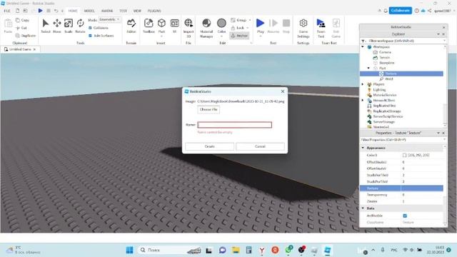The height and width of the screenshot is (257, 457).
Task: Open the UI insert tool
Action: pyautogui.click(x=174, y=26)
